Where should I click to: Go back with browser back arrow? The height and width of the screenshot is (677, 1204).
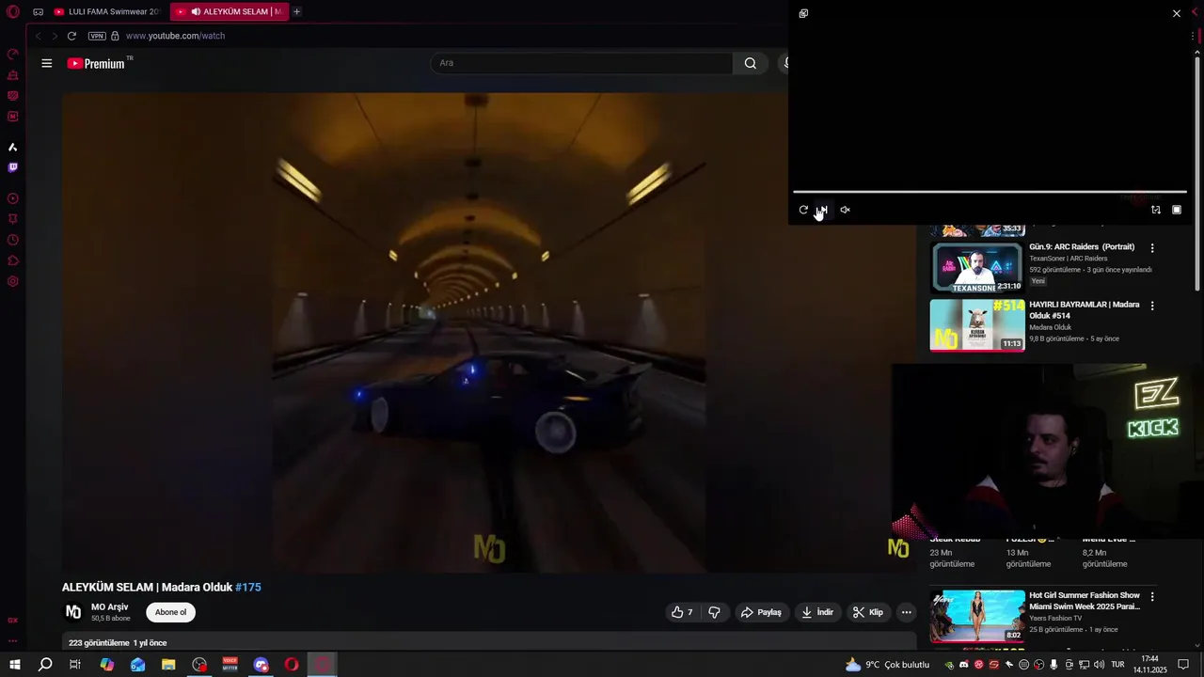point(38,36)
